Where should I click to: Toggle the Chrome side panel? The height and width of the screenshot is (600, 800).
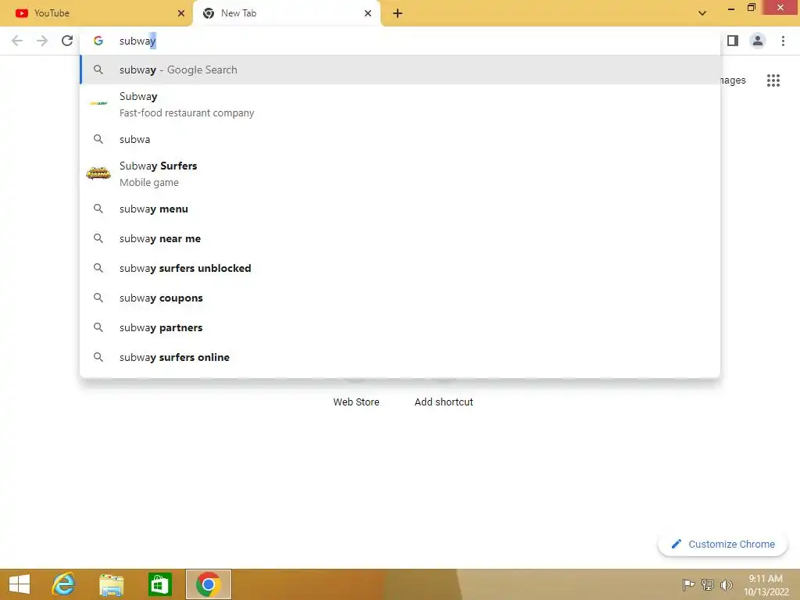click(733, 41)
